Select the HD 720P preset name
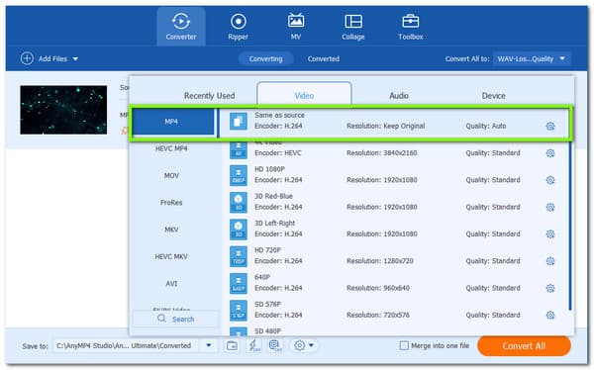Screen dimensions: 594x370 click(x=268, y=250)
